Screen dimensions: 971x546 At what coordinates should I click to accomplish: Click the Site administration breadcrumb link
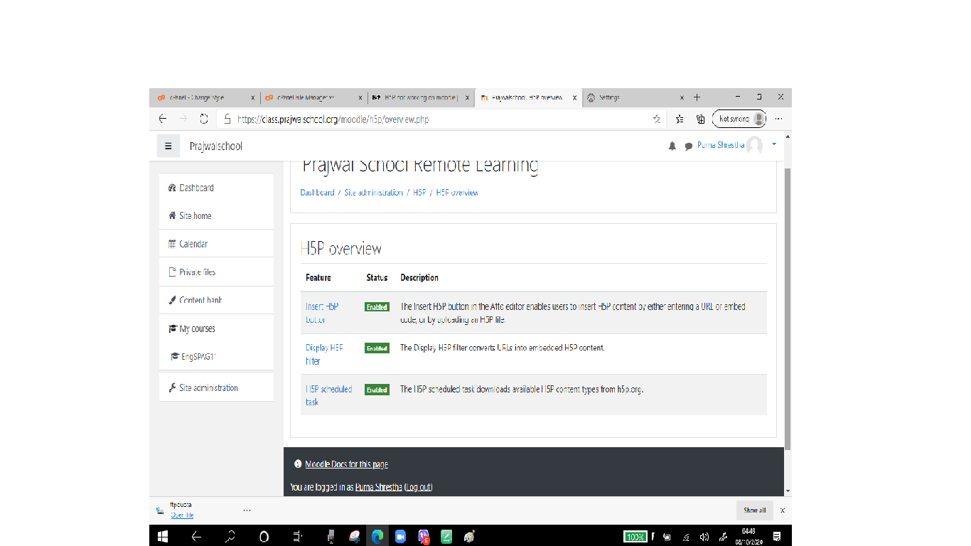click(373, 193)
